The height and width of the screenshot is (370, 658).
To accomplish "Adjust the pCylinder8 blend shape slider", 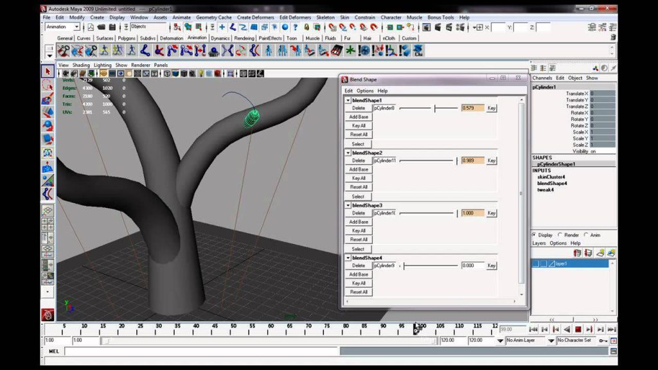I will (429, 108).
